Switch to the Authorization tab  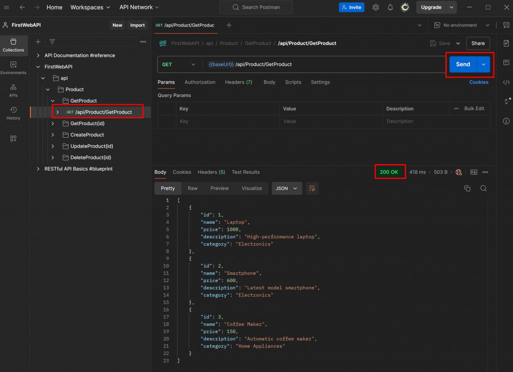click(x=199, y=83)
